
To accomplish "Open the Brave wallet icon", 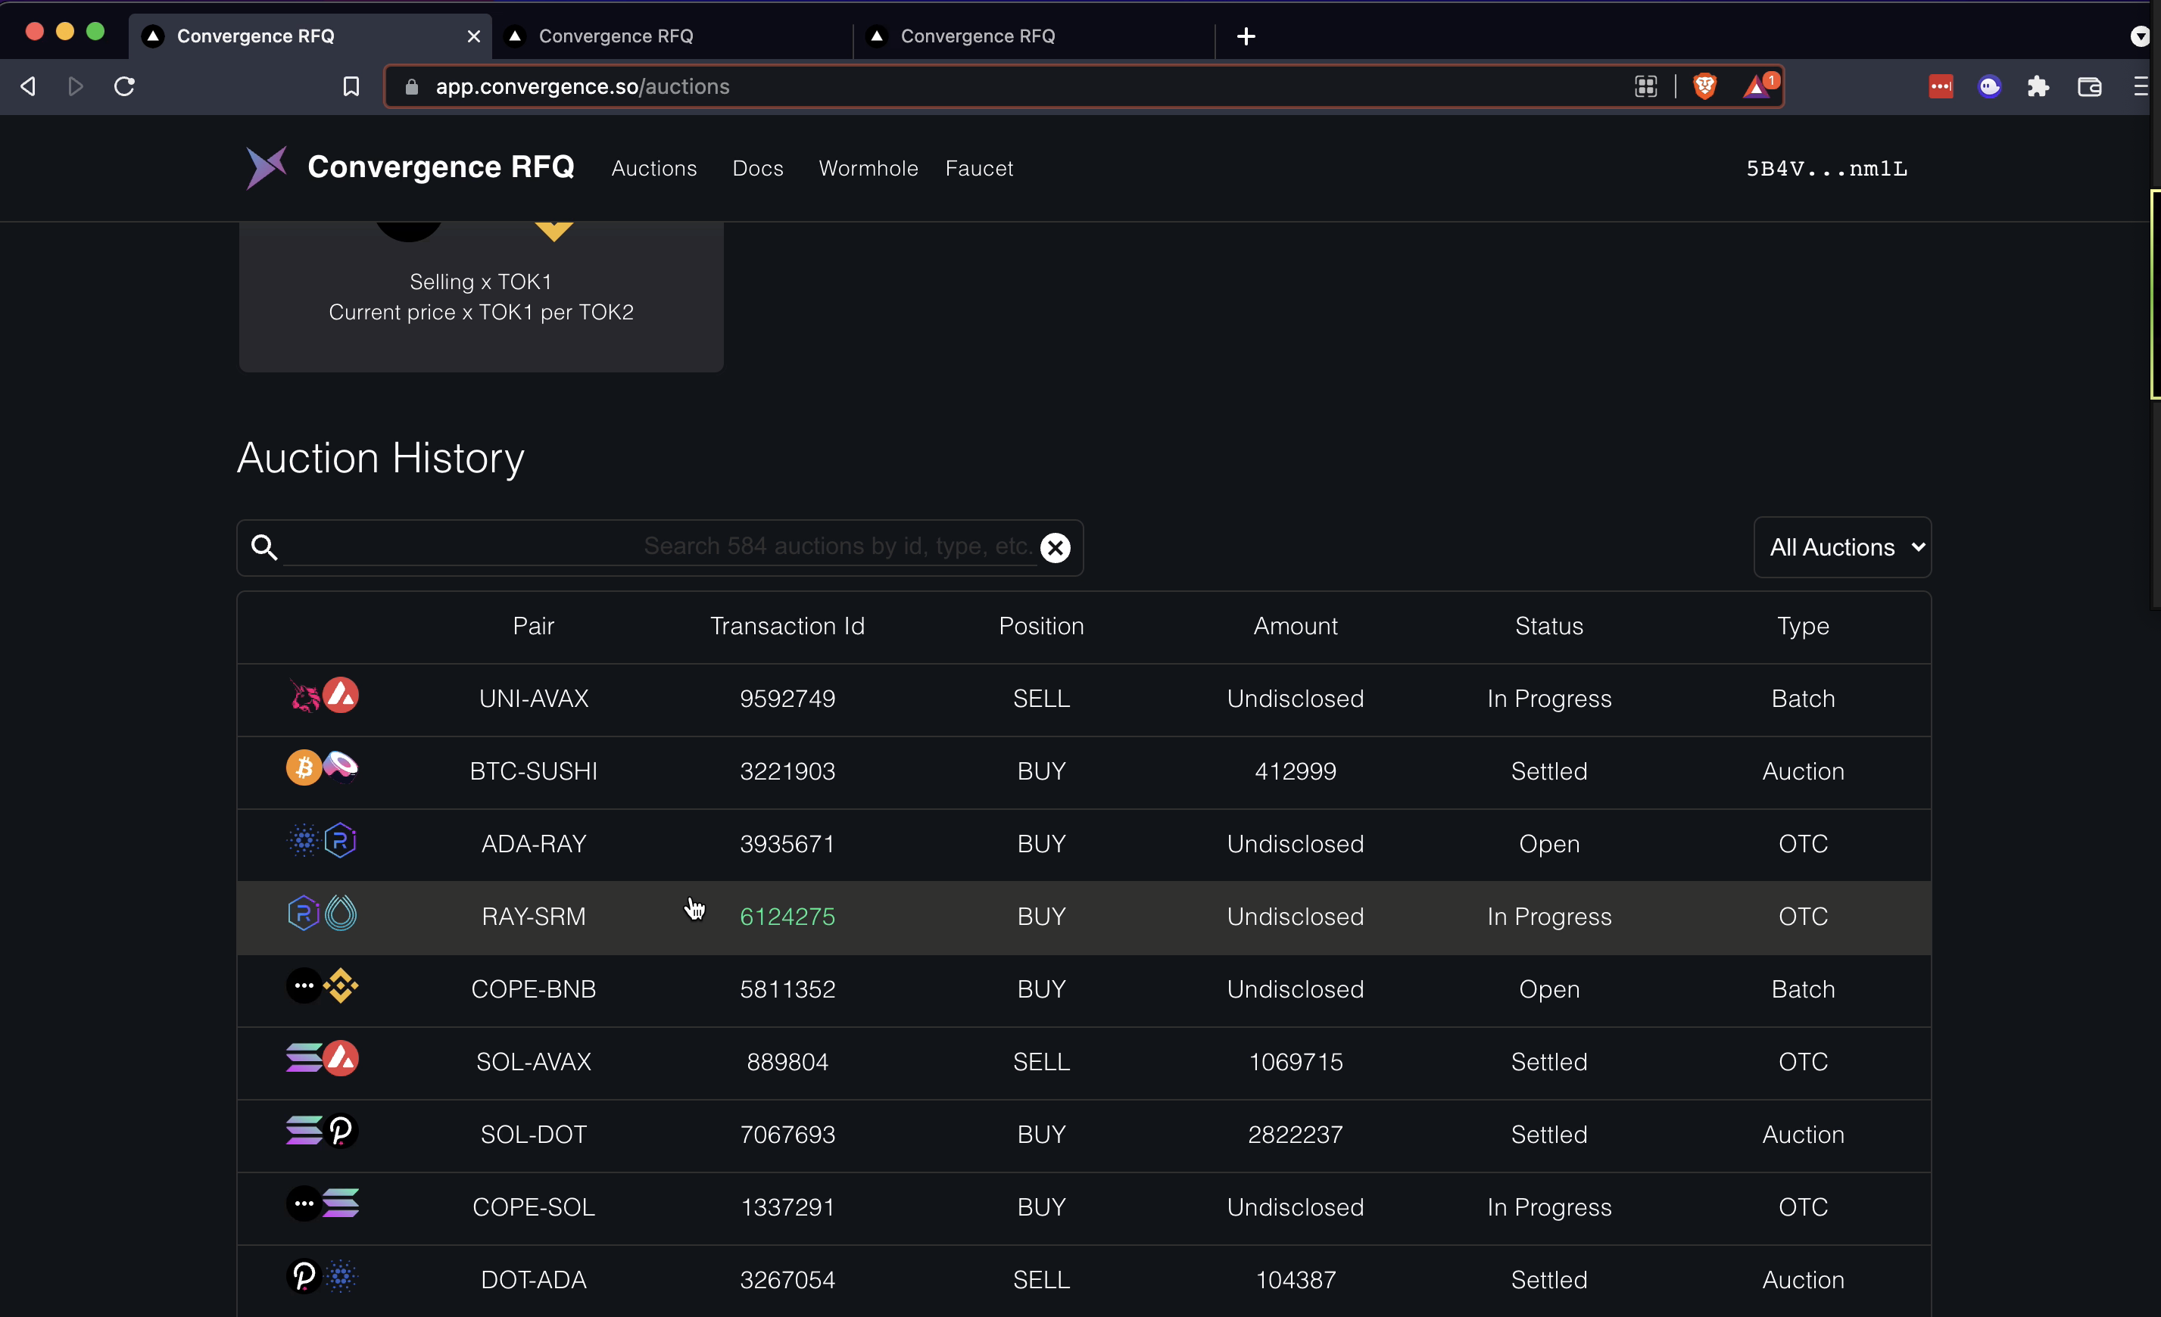I will tap(2089, 86).
